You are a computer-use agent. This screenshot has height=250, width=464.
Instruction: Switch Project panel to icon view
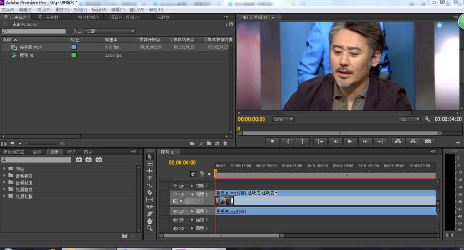tap(12, 143)
